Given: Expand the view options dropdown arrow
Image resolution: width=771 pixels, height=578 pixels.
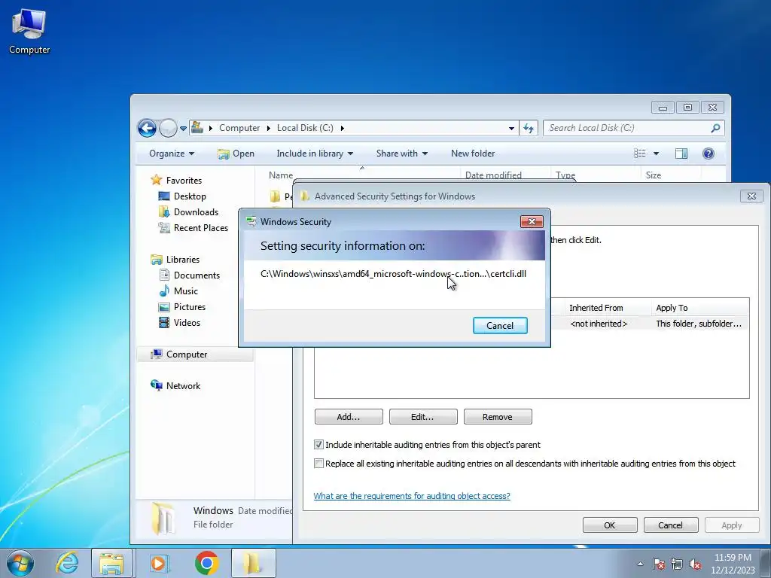Looking at the screenshot, I should click(x=656, y=154).
